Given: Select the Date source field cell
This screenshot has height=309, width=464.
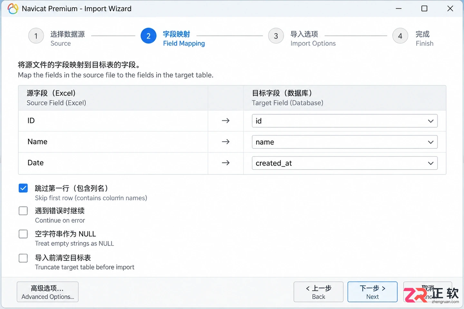Looking at the screenshot, I should coord(113,163).
